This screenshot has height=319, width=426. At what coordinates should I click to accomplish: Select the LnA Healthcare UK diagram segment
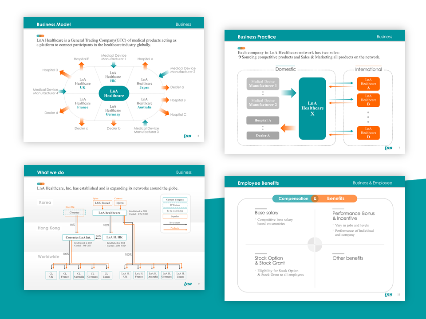(83, 84)
